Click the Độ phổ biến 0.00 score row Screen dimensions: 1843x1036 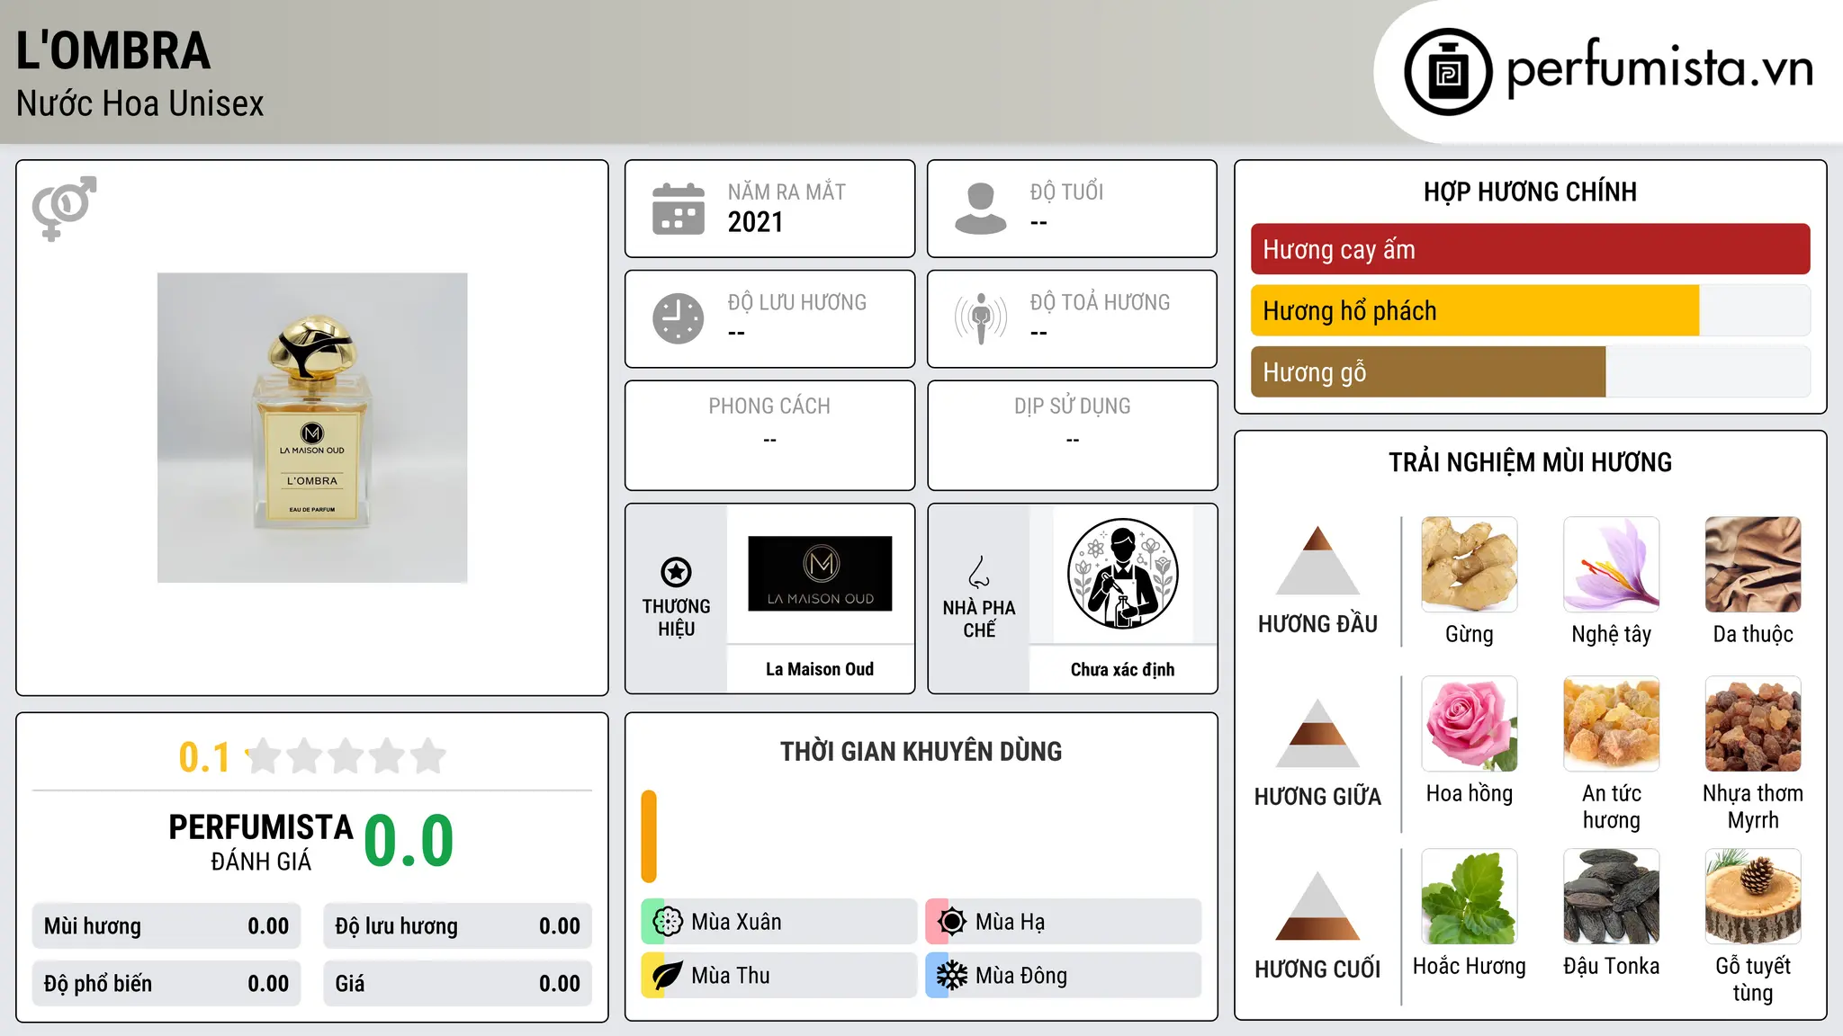[x=166, y=984]
